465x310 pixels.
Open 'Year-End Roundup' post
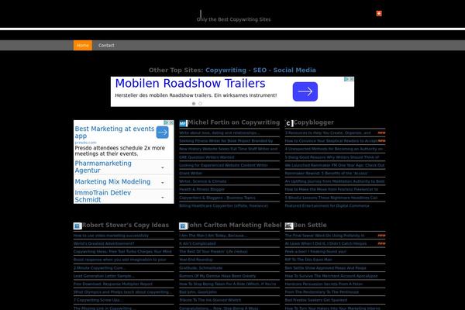coord(196,260)
